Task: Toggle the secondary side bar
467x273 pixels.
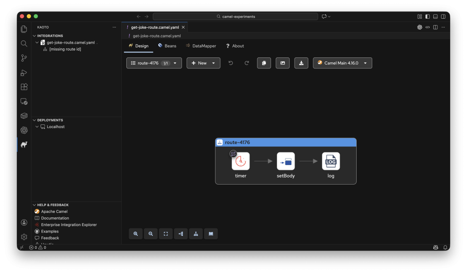Action: (443, 16)
